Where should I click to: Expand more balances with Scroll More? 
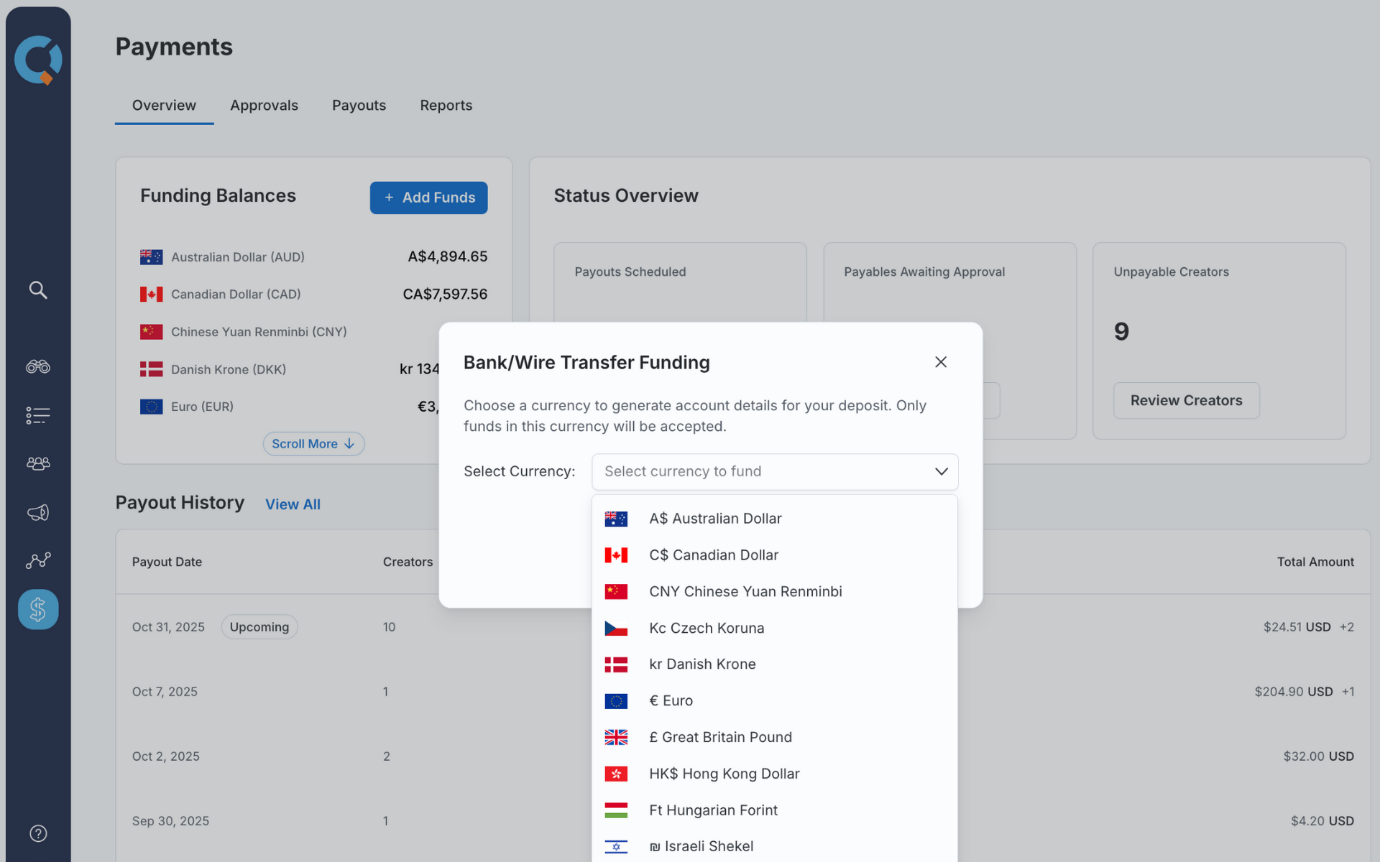313,443
